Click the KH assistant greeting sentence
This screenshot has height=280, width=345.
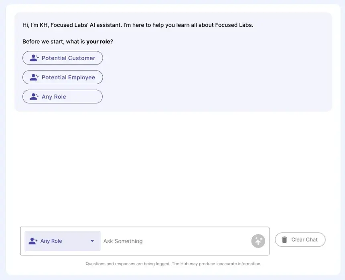tap(138, 25)
